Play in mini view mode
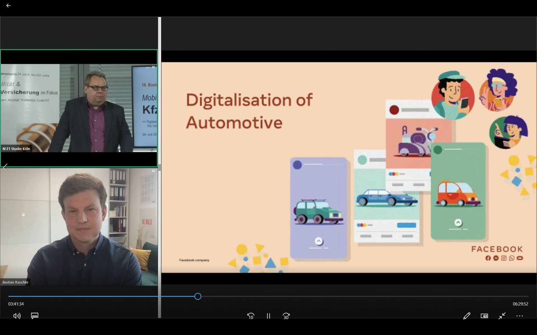The height and width of the screenshot is (335, 537). tap(484, 316)
